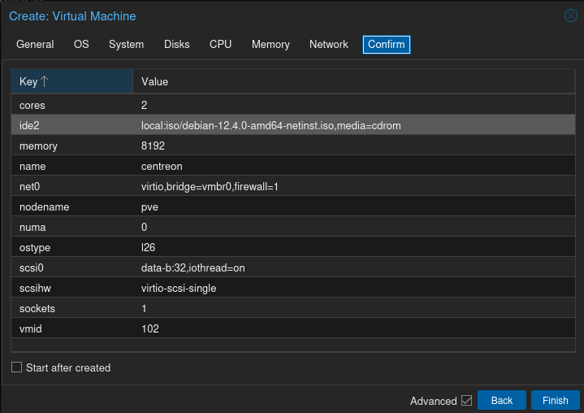Toggle the Advanced checkbox

click(466, 401)
